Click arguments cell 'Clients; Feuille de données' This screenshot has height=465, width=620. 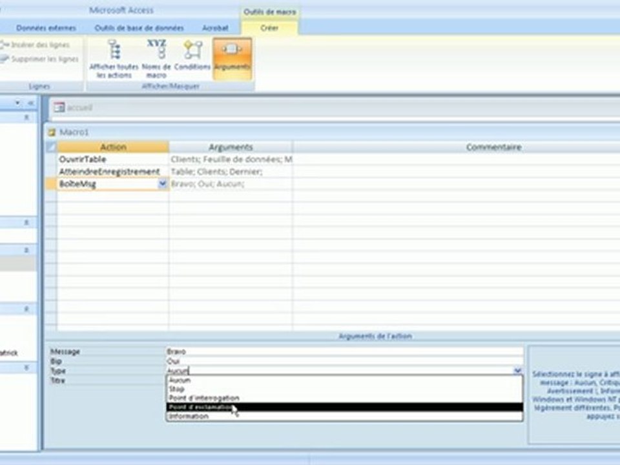coord(231,160)
